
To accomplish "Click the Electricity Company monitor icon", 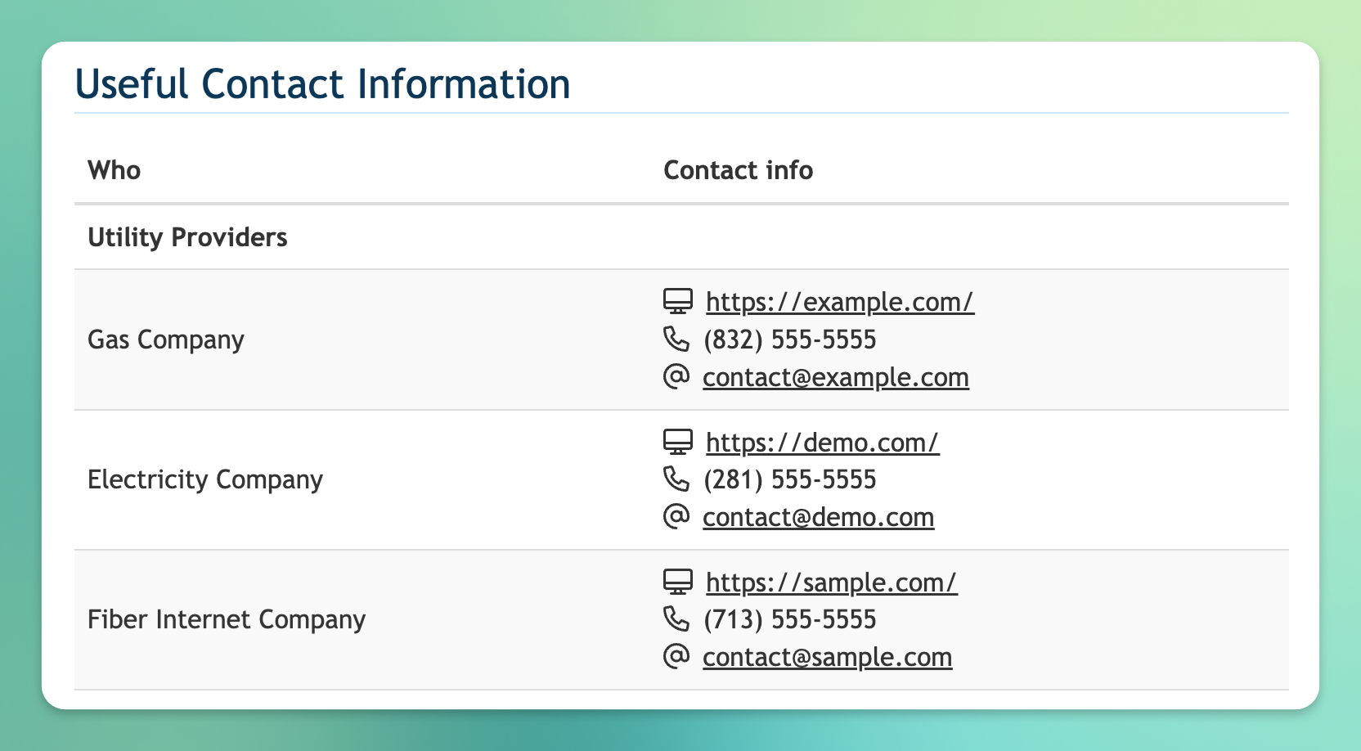I will click(677, 442).
